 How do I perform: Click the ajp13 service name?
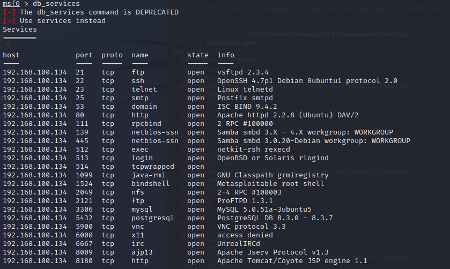[x=142, y=252]
